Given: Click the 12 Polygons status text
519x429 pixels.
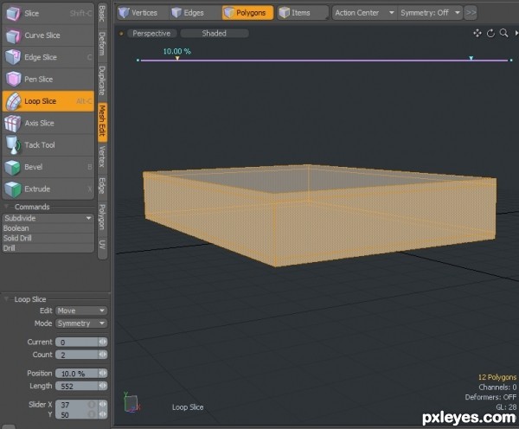Looking at the screenshot, I should pyautogui.click(x=497, y=377).
